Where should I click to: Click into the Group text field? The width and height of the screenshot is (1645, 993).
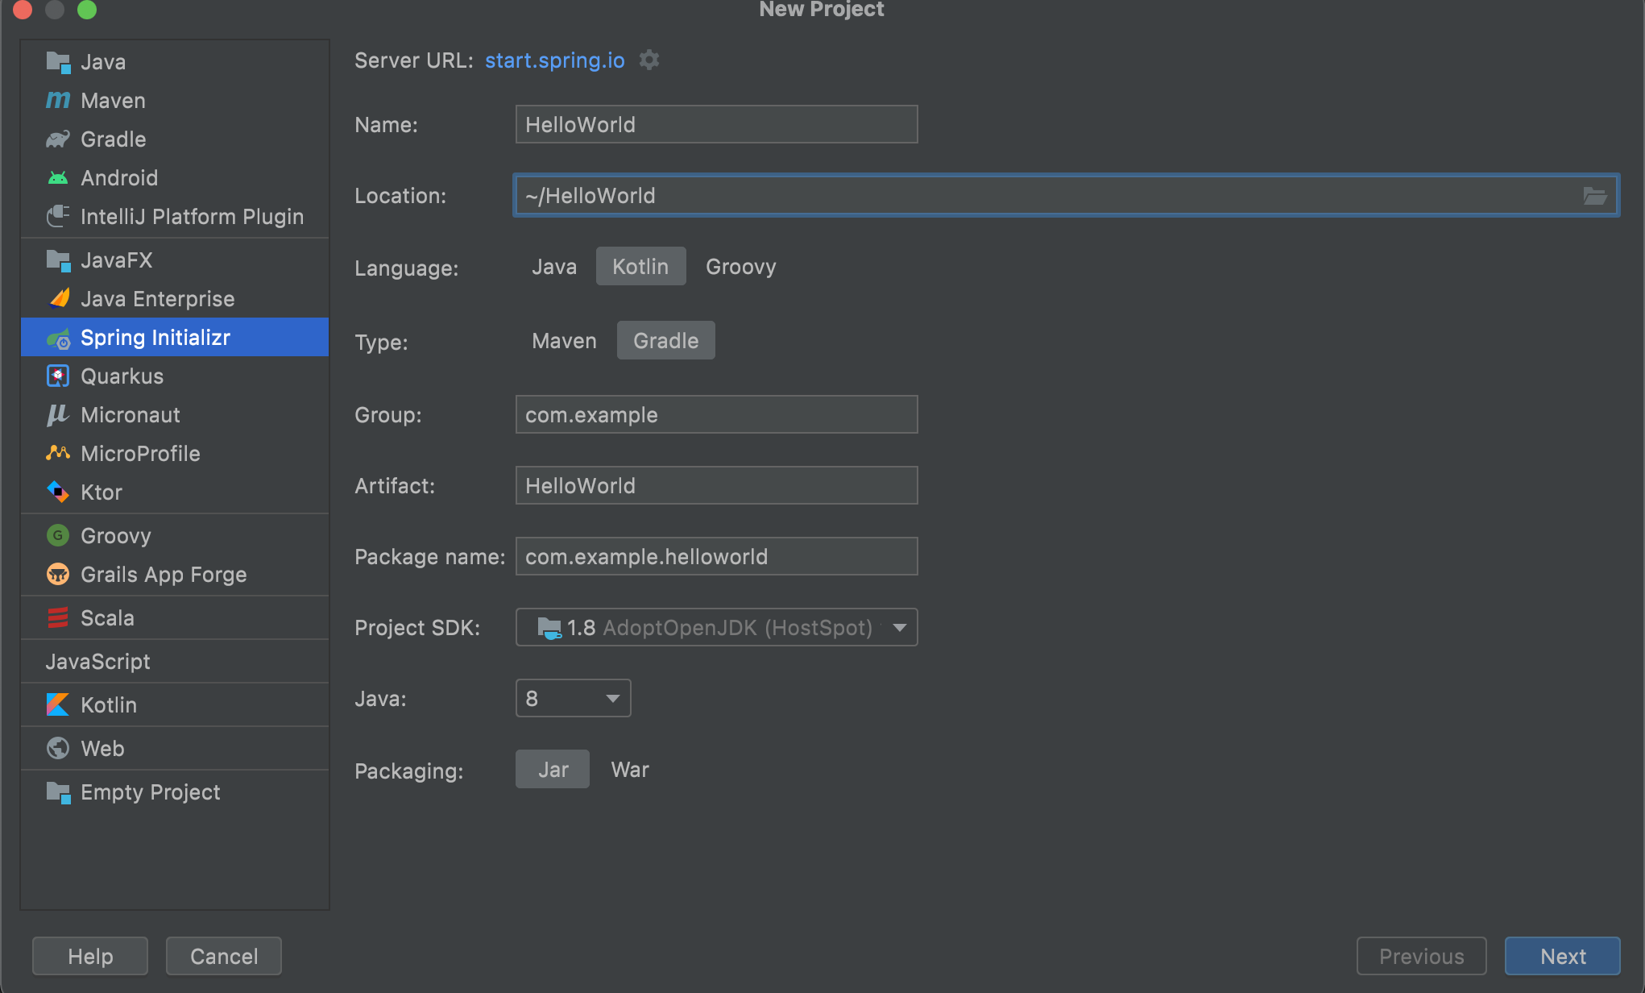pos(715,415)
